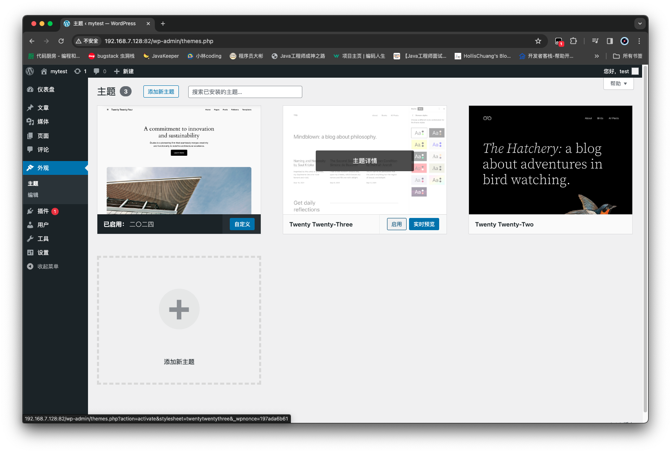Open 用户 users menu

[x=55, y=225]
